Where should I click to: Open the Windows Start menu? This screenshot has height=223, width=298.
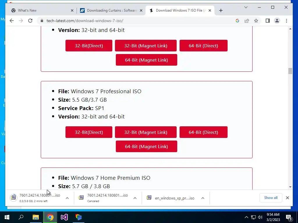click(7, 217)
